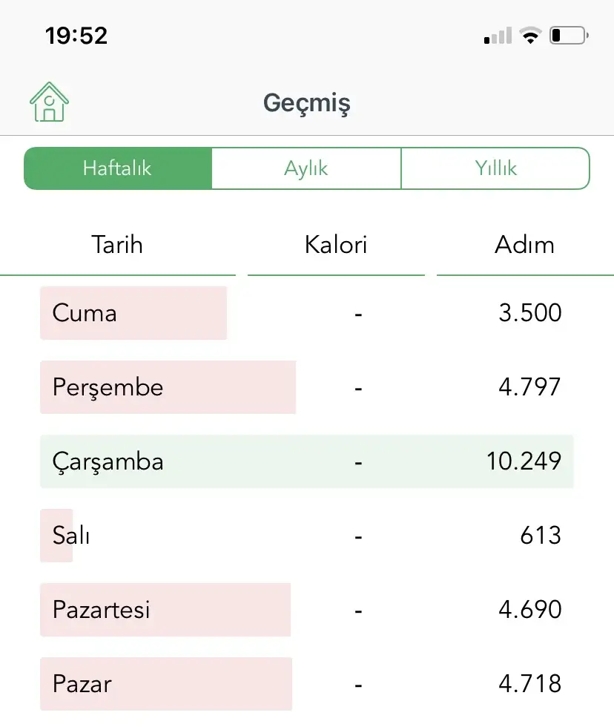
Task: Tap the Tarih column header
Action: pos(117,245)
